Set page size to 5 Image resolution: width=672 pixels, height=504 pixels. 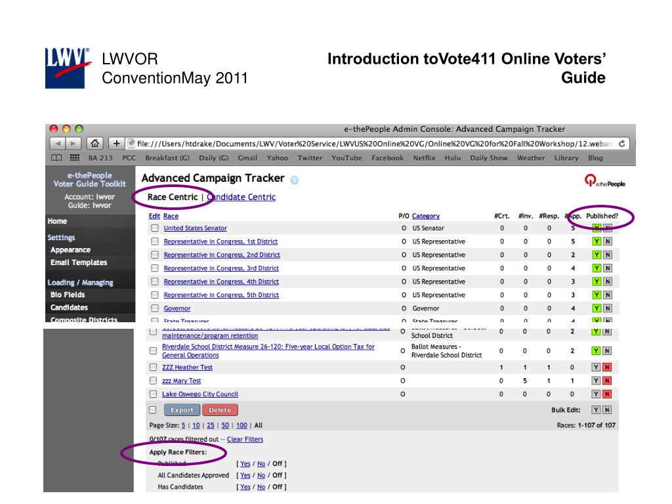(x=184, y=425)
